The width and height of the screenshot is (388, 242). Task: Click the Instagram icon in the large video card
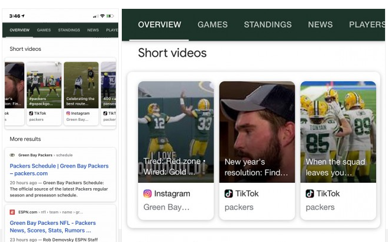(148, 193)
